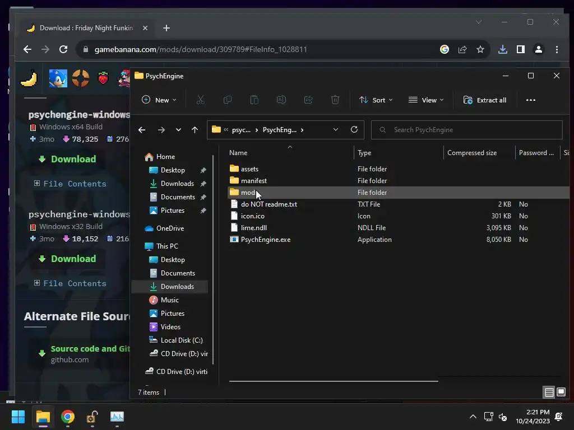574x430 pixels.
Task: Select Music in navigation pane
Action: (169, 300)
